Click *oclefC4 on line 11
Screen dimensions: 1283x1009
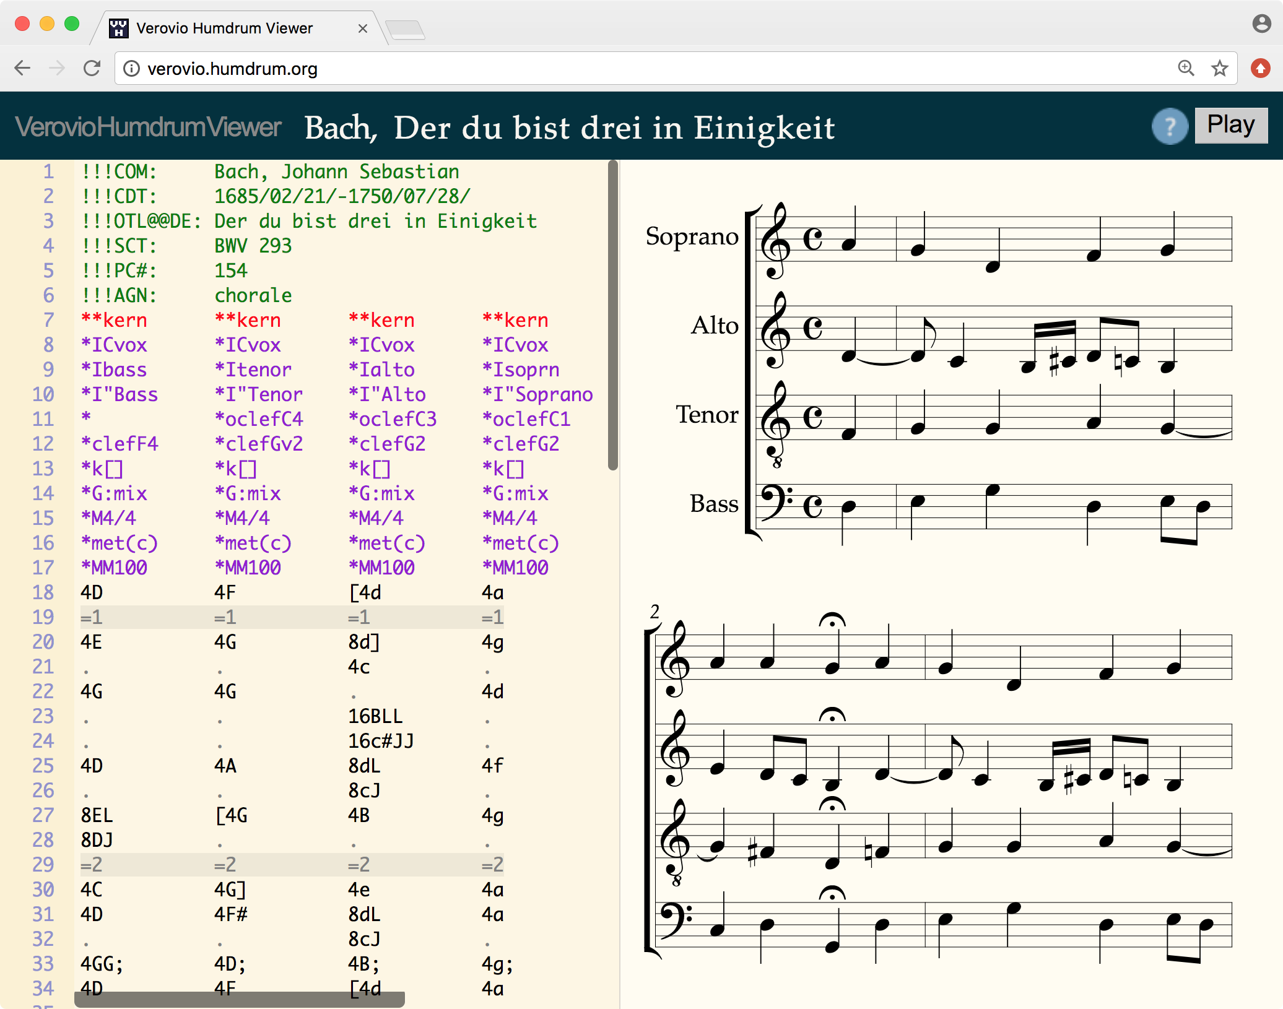click(x=259, y=419)
